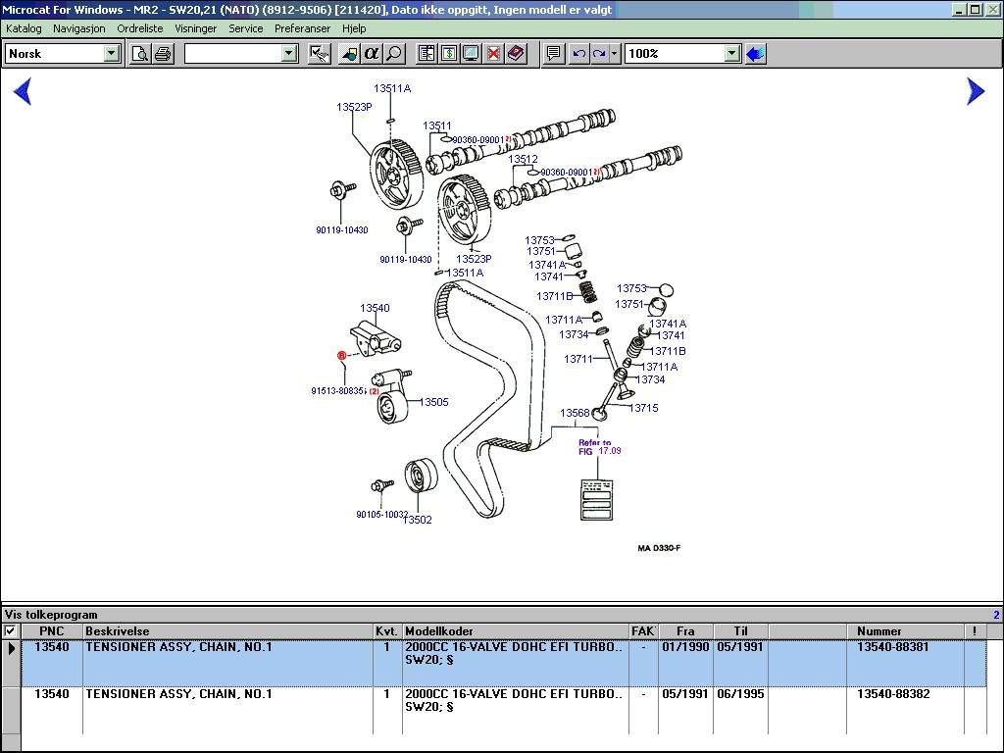
Task: Open the Preferanser menu
Action: point(302,28)
